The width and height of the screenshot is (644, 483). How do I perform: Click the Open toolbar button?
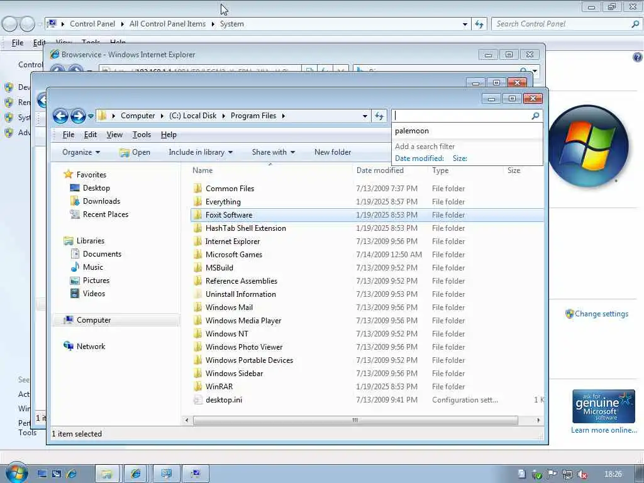coord(135,152)
